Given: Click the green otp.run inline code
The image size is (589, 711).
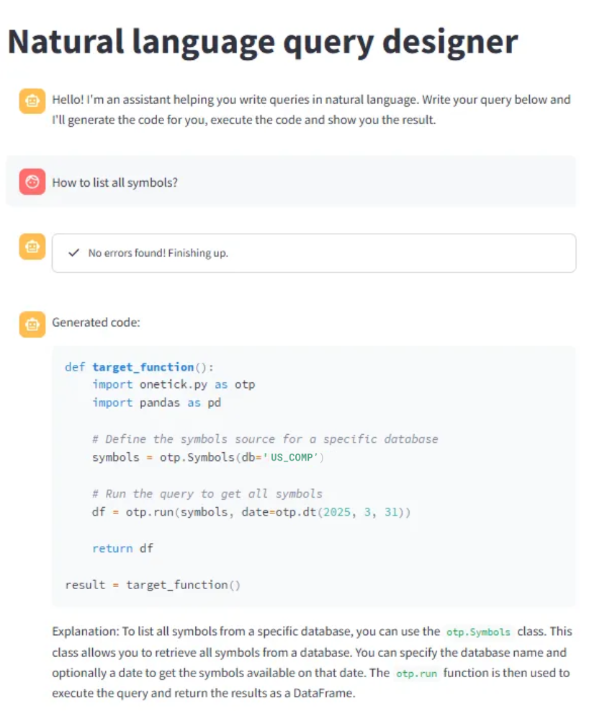Looking at the screenshot, I should (416, 674).
